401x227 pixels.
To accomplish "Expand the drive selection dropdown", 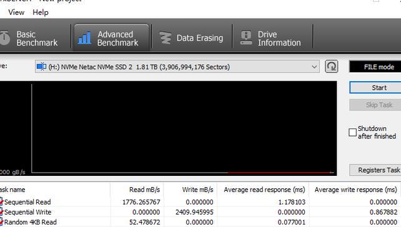I will [x=314, y=67].
